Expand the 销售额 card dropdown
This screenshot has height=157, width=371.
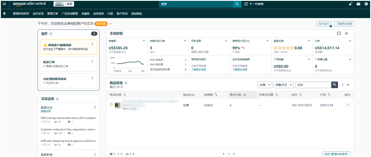[x=144, y=41]
